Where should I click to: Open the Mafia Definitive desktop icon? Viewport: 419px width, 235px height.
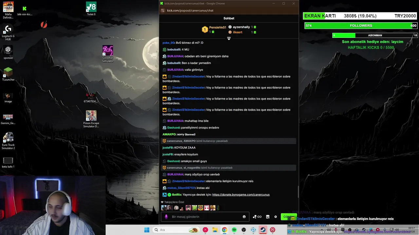(x=8, y=10)
